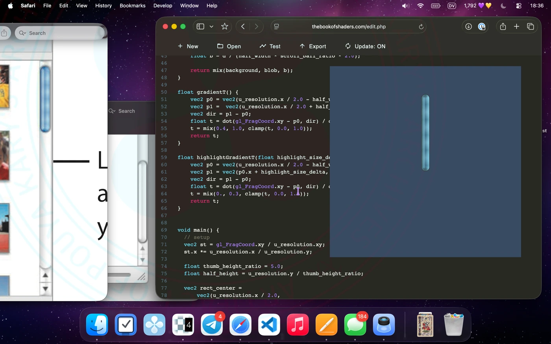Open the page reader menu icon in address bar

[x=277, y=26]
